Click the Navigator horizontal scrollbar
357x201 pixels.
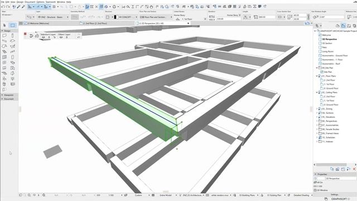coord(331,165)
